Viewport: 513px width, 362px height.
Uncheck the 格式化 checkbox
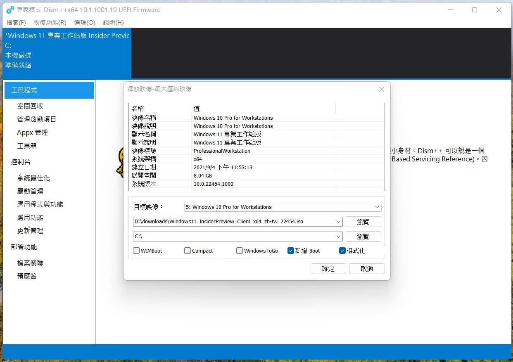coord(342,251)
